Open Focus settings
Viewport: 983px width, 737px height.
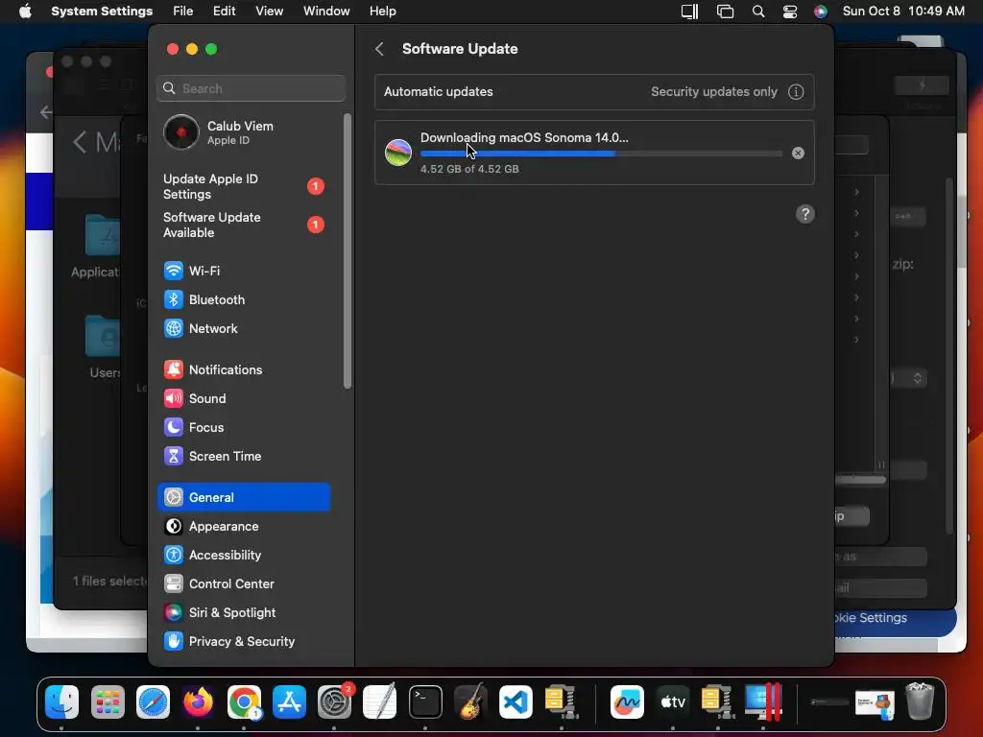tap(244, 427)
